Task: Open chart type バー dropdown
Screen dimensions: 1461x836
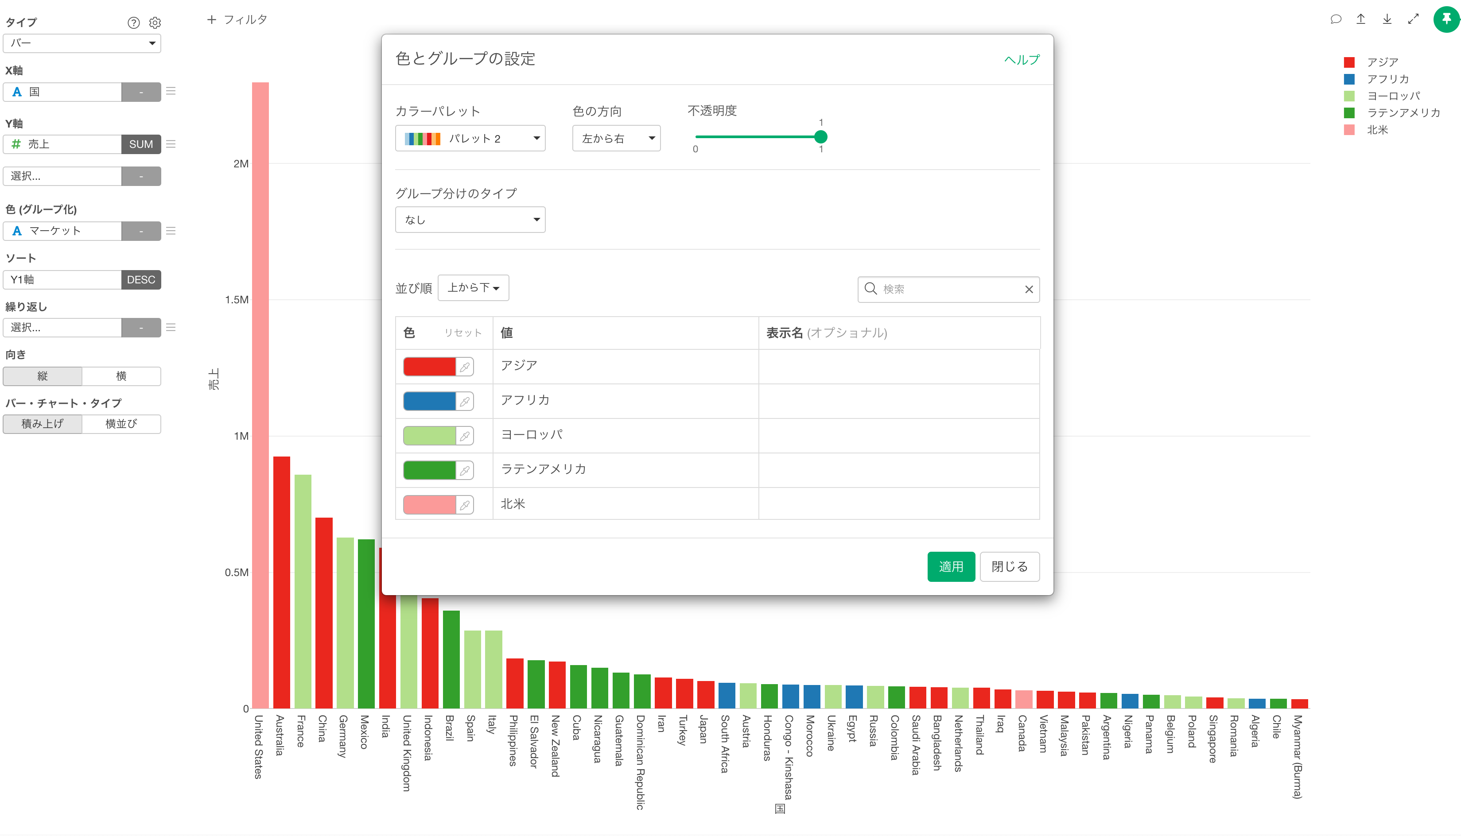Action: pyautogui.click(x=82, y=43)
